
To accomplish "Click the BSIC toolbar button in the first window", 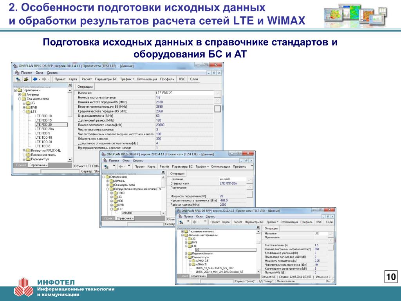I will pyautogui.click(x=182, y=79).
